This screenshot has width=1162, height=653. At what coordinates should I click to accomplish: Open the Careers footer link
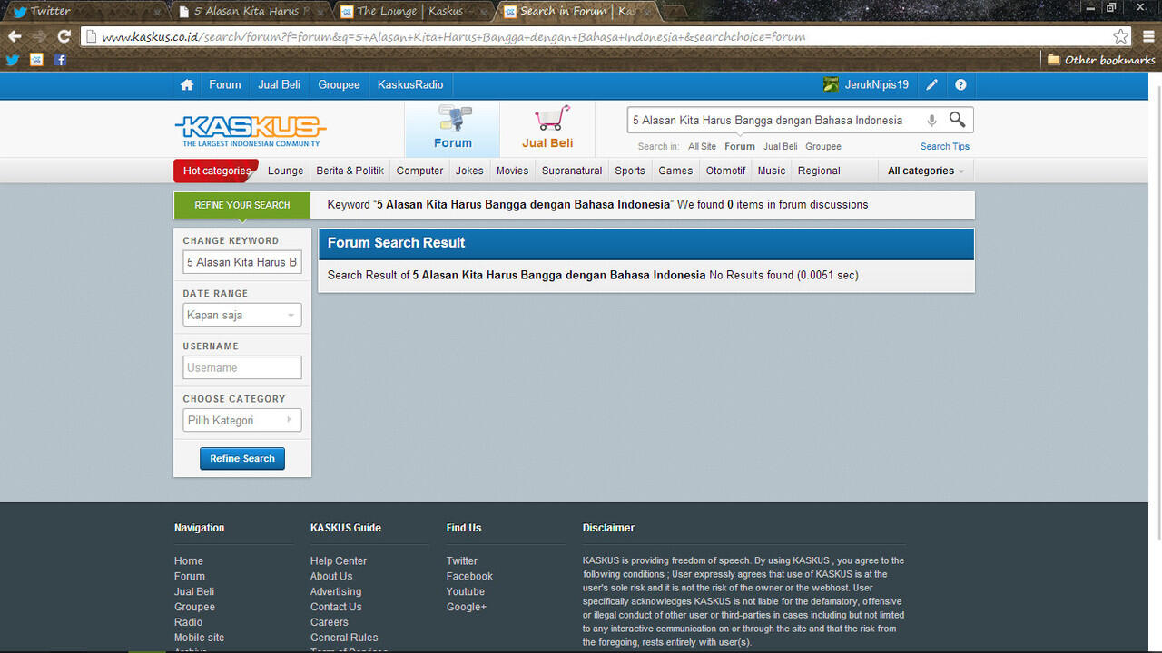click(330, 623)
